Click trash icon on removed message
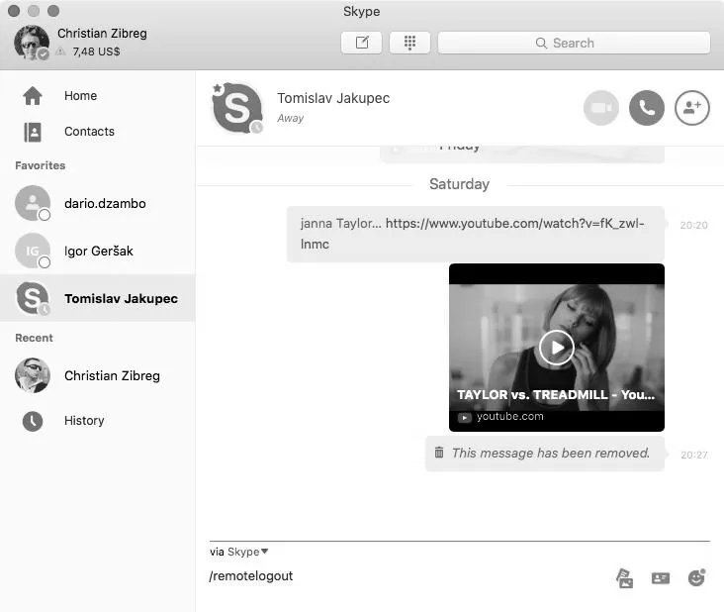The width and height of the screenshot is (724, 612). 439,452
